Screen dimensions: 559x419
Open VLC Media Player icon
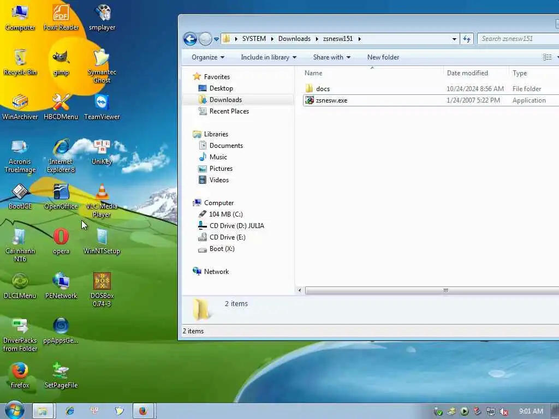click(x=102, y=201)
